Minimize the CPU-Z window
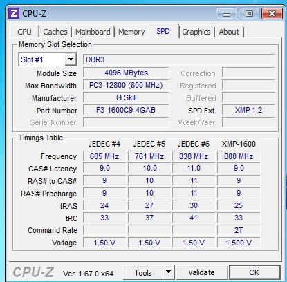Image resolution: width=287 pixels, height=282 pixels. tap(226, 14)
